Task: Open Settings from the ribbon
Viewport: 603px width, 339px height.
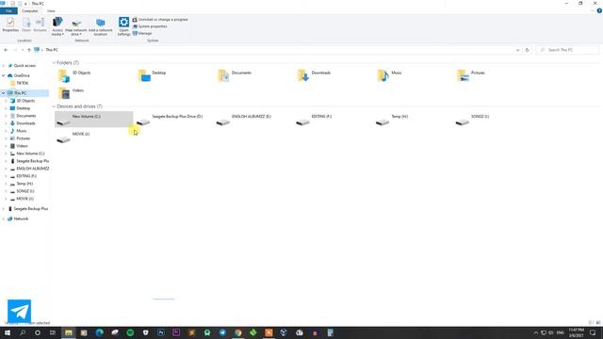Action: point(123,26)
